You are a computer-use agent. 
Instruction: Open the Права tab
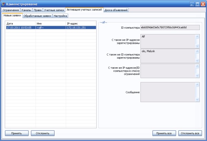click(x=38, y=10)
